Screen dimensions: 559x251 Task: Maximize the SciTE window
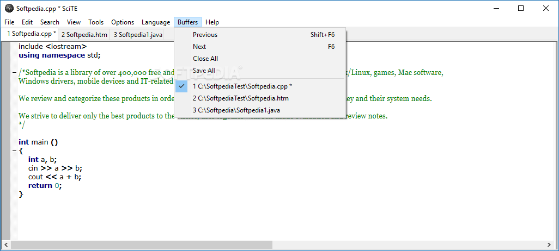point(521,9)
